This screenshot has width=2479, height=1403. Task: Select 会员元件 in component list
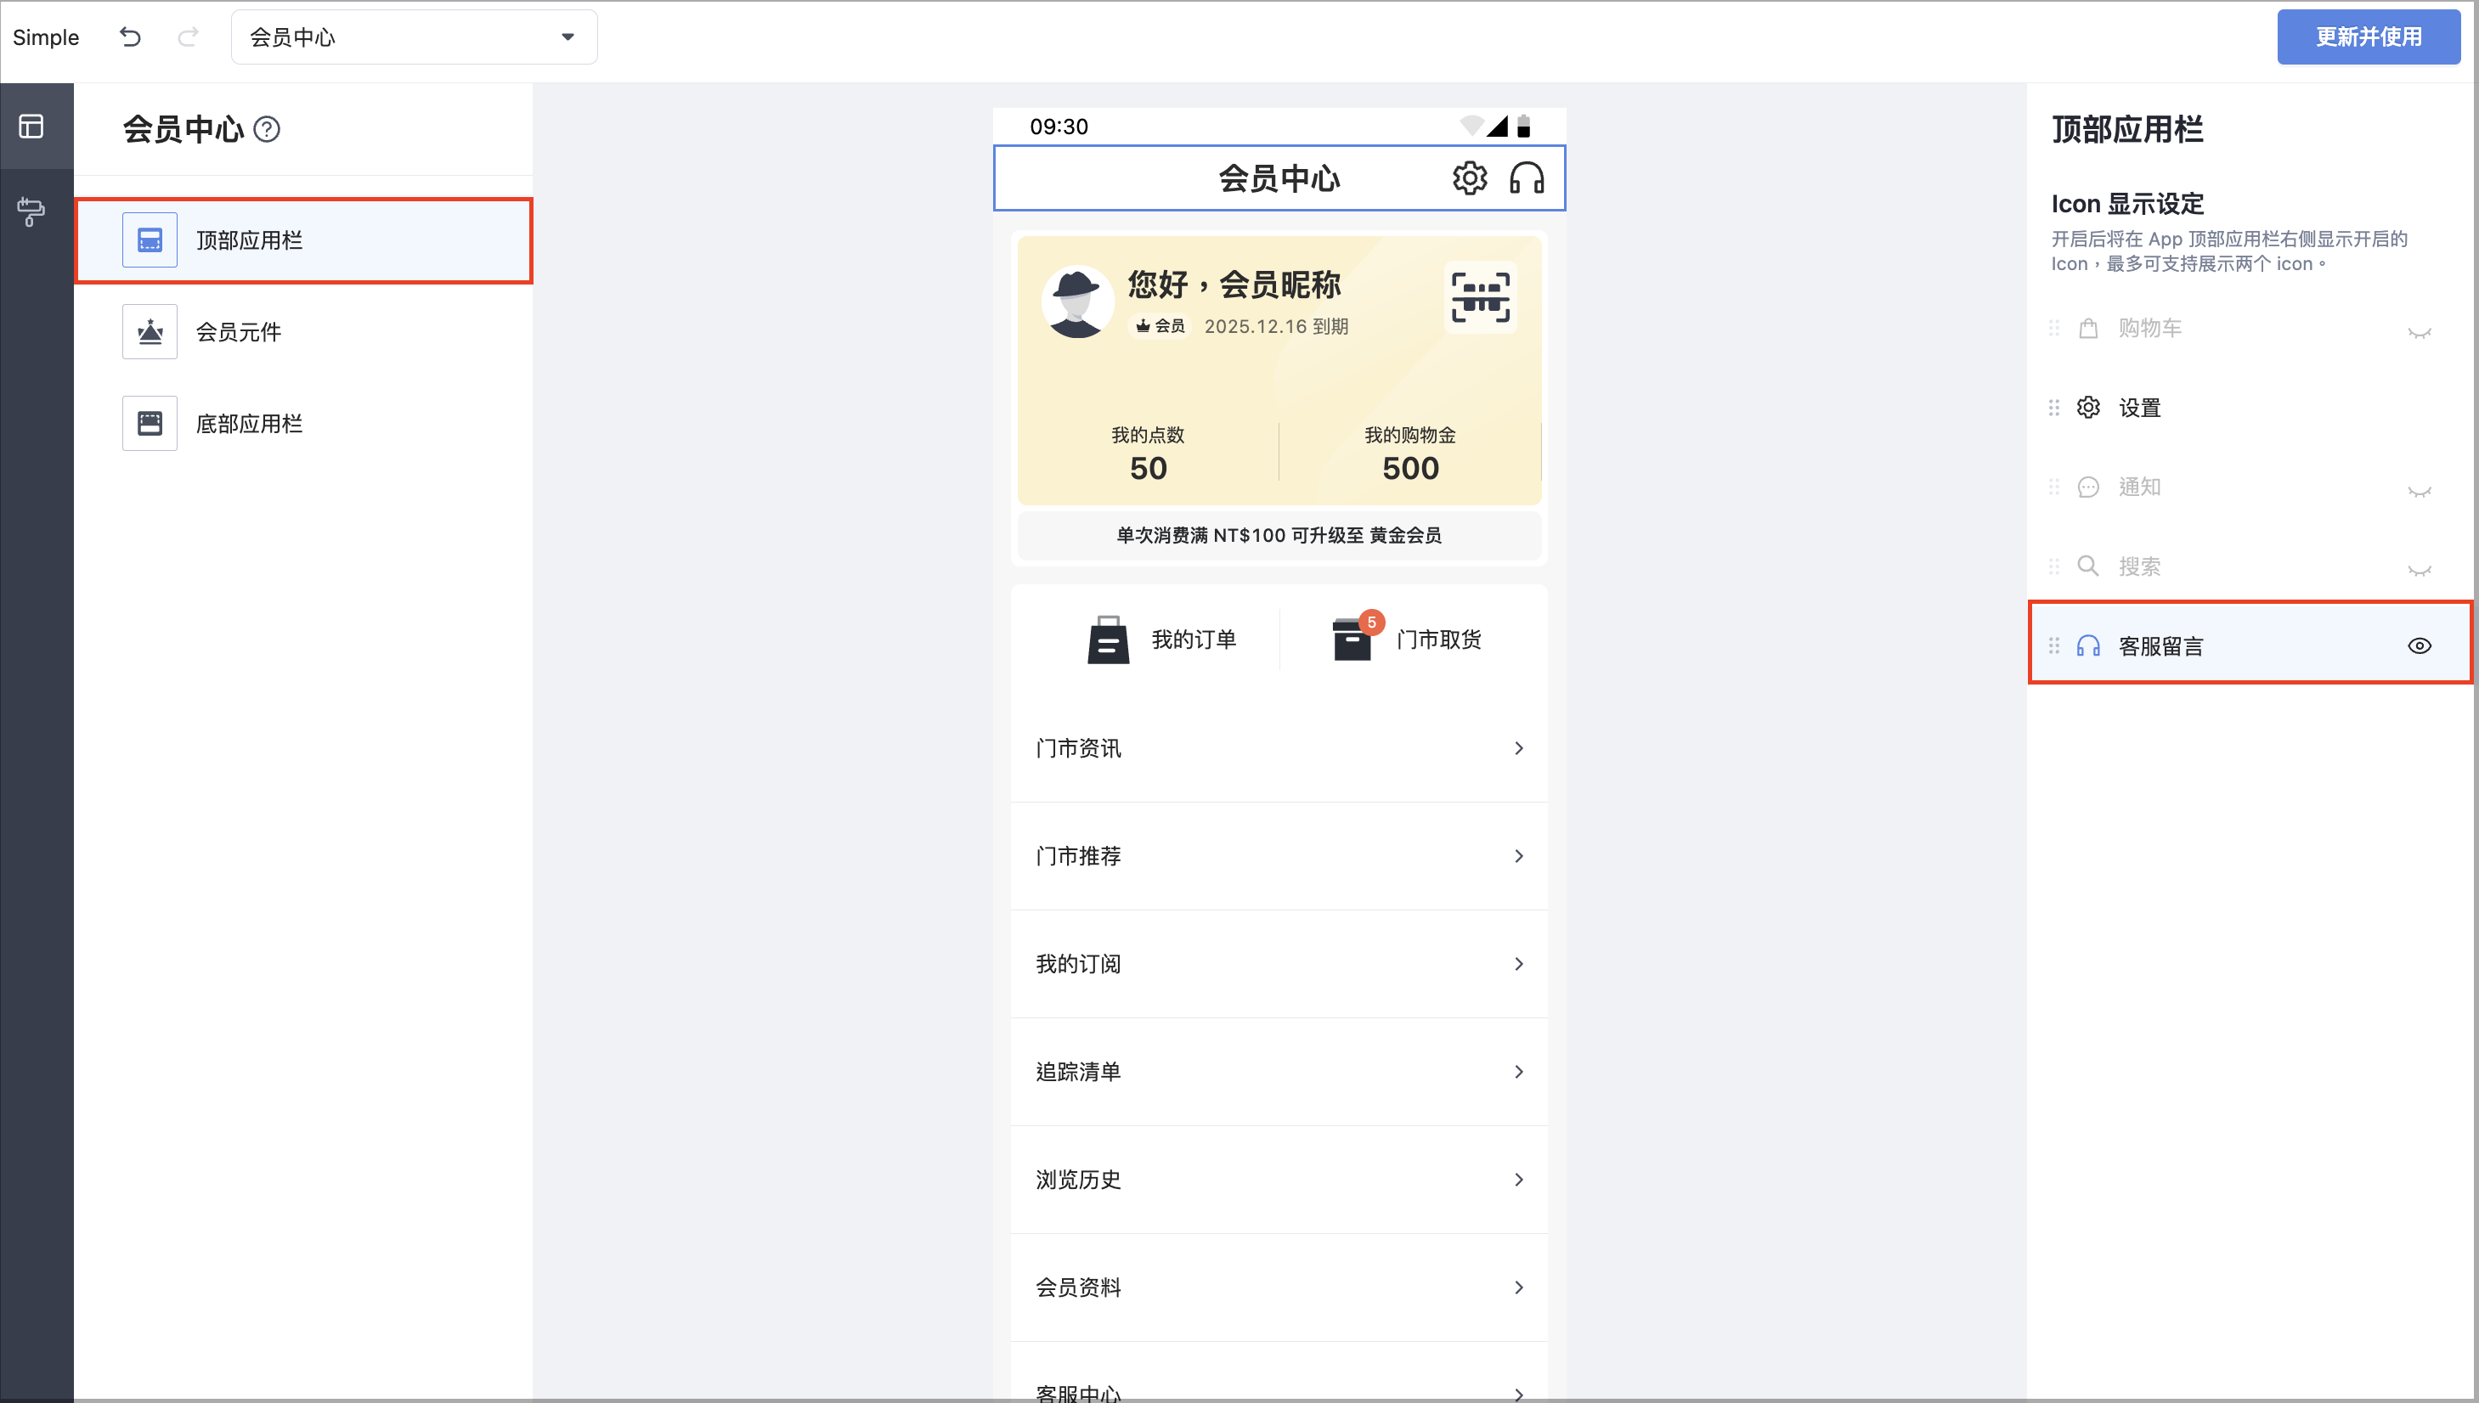pos(303,331)
